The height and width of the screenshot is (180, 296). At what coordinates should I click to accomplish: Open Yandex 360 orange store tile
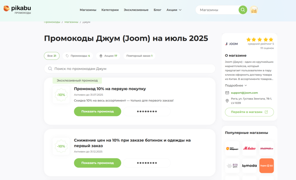(267, 166)
